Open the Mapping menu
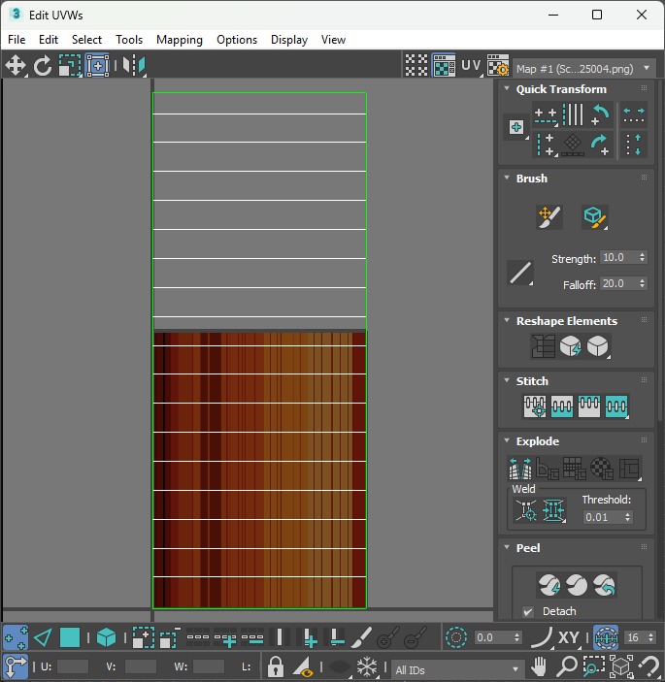This screenshot has height=682, width=665. [180, 40]
